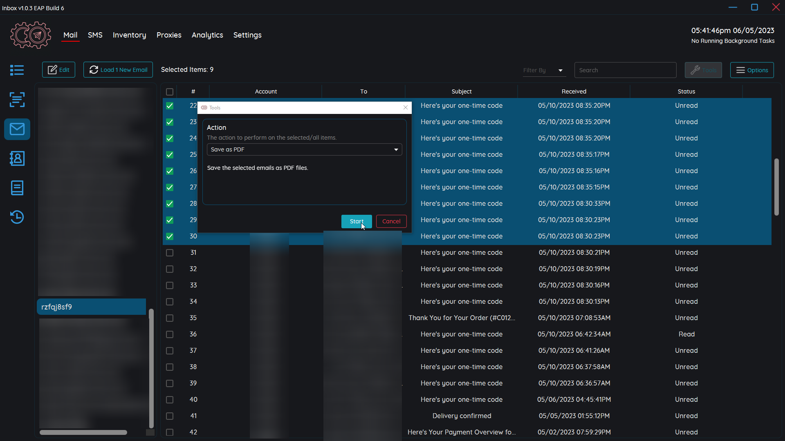Open the document notes sidebar icon

click(x=17, y=188)
